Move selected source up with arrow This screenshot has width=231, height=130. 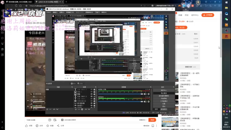86,109
